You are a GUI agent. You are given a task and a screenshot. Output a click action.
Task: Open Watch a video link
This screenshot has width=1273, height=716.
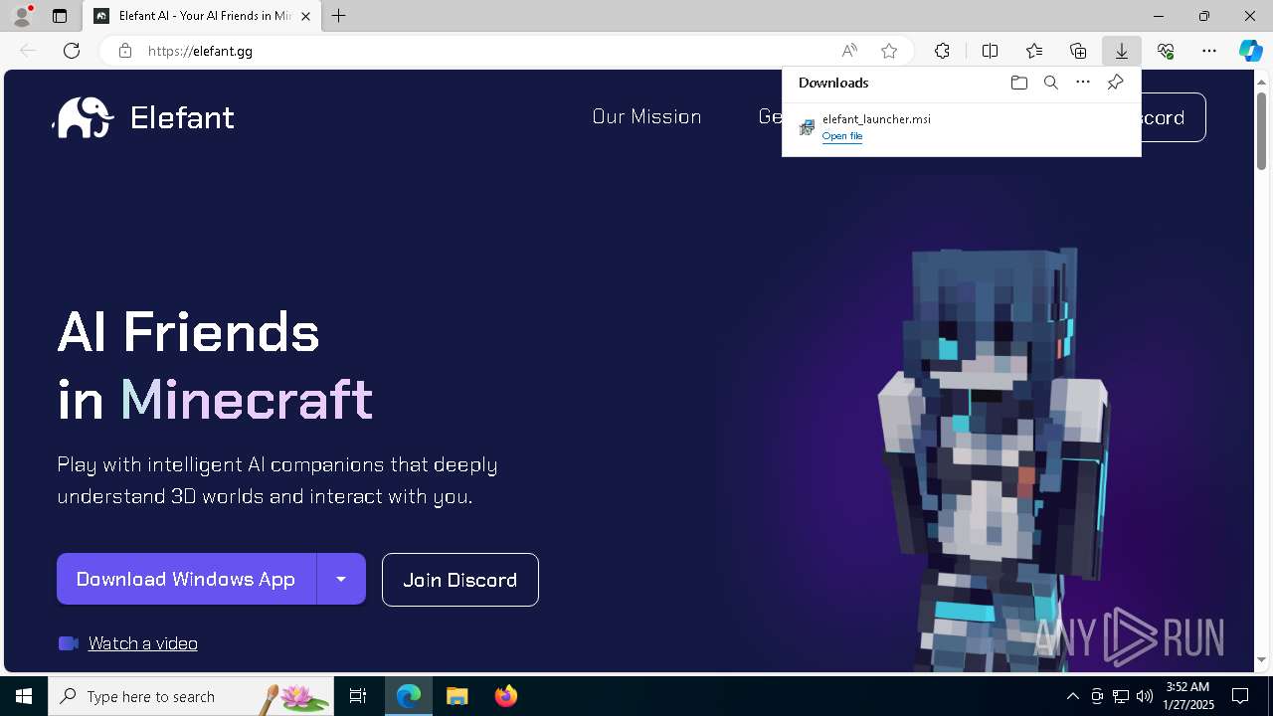[143, 643]
